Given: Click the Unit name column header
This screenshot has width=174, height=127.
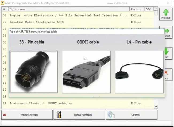Looking at the screenshot, I should [69, 9].
